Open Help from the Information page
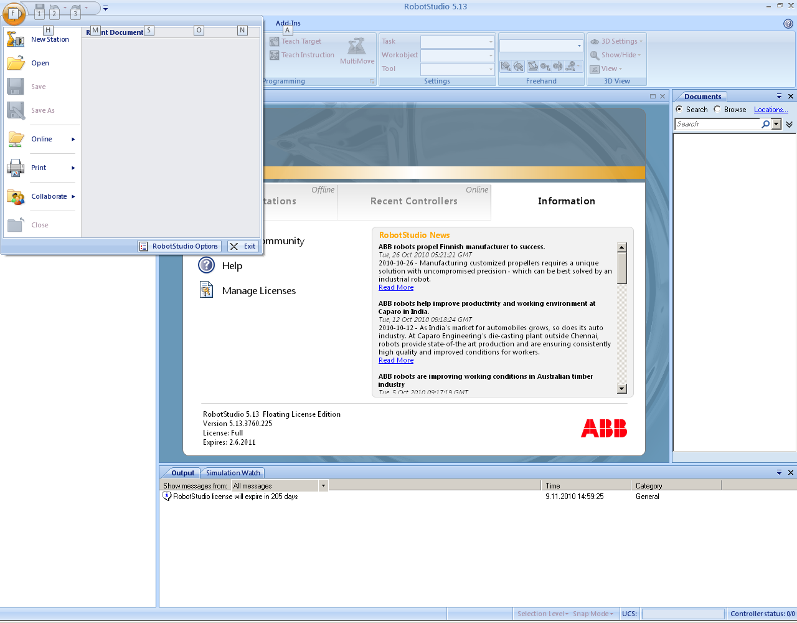The width and height of the screenshot is (797, 623). (x=220, y=265)
